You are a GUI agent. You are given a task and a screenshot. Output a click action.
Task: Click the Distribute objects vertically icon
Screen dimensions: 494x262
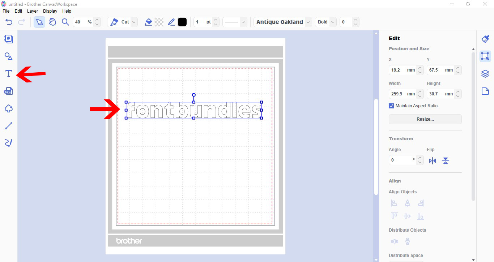tap(408, 241)
